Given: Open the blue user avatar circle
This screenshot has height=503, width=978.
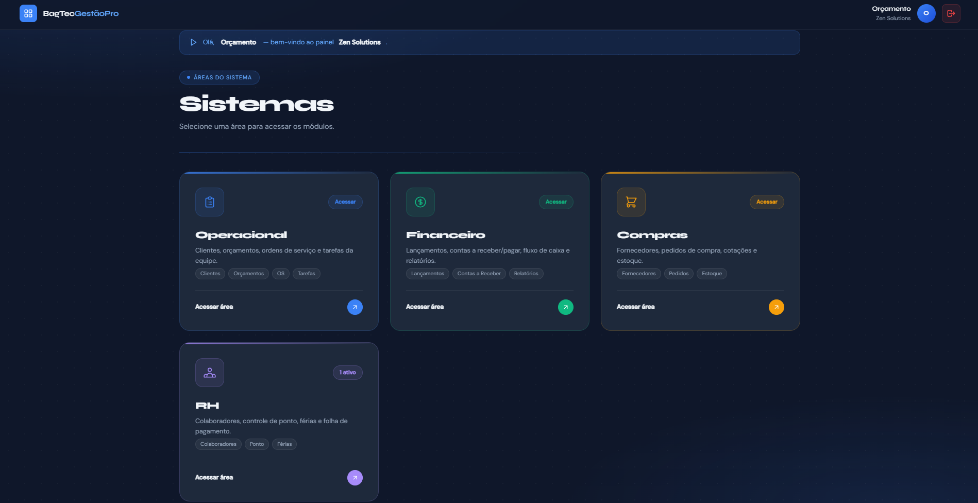Looking at the screenshot, I should click(x=926, y=13).
